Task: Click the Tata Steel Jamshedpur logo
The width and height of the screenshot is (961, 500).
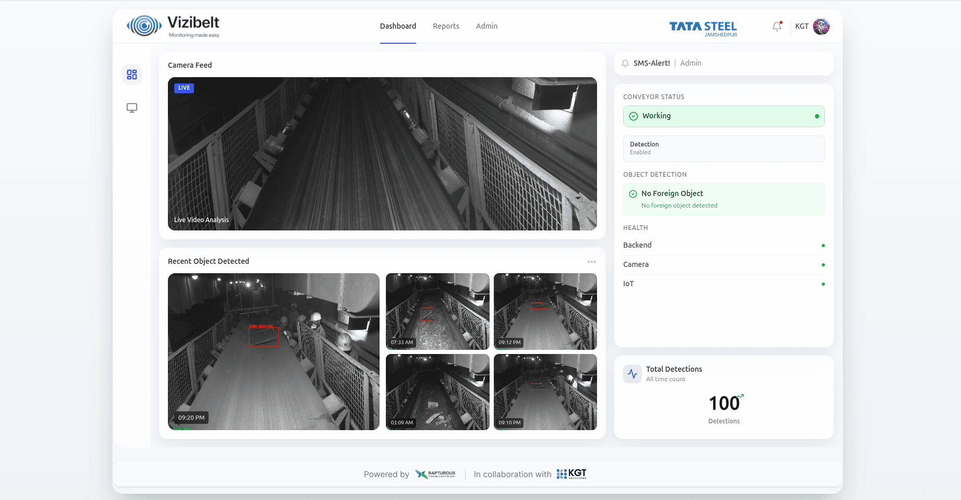Action: point(703,28)
